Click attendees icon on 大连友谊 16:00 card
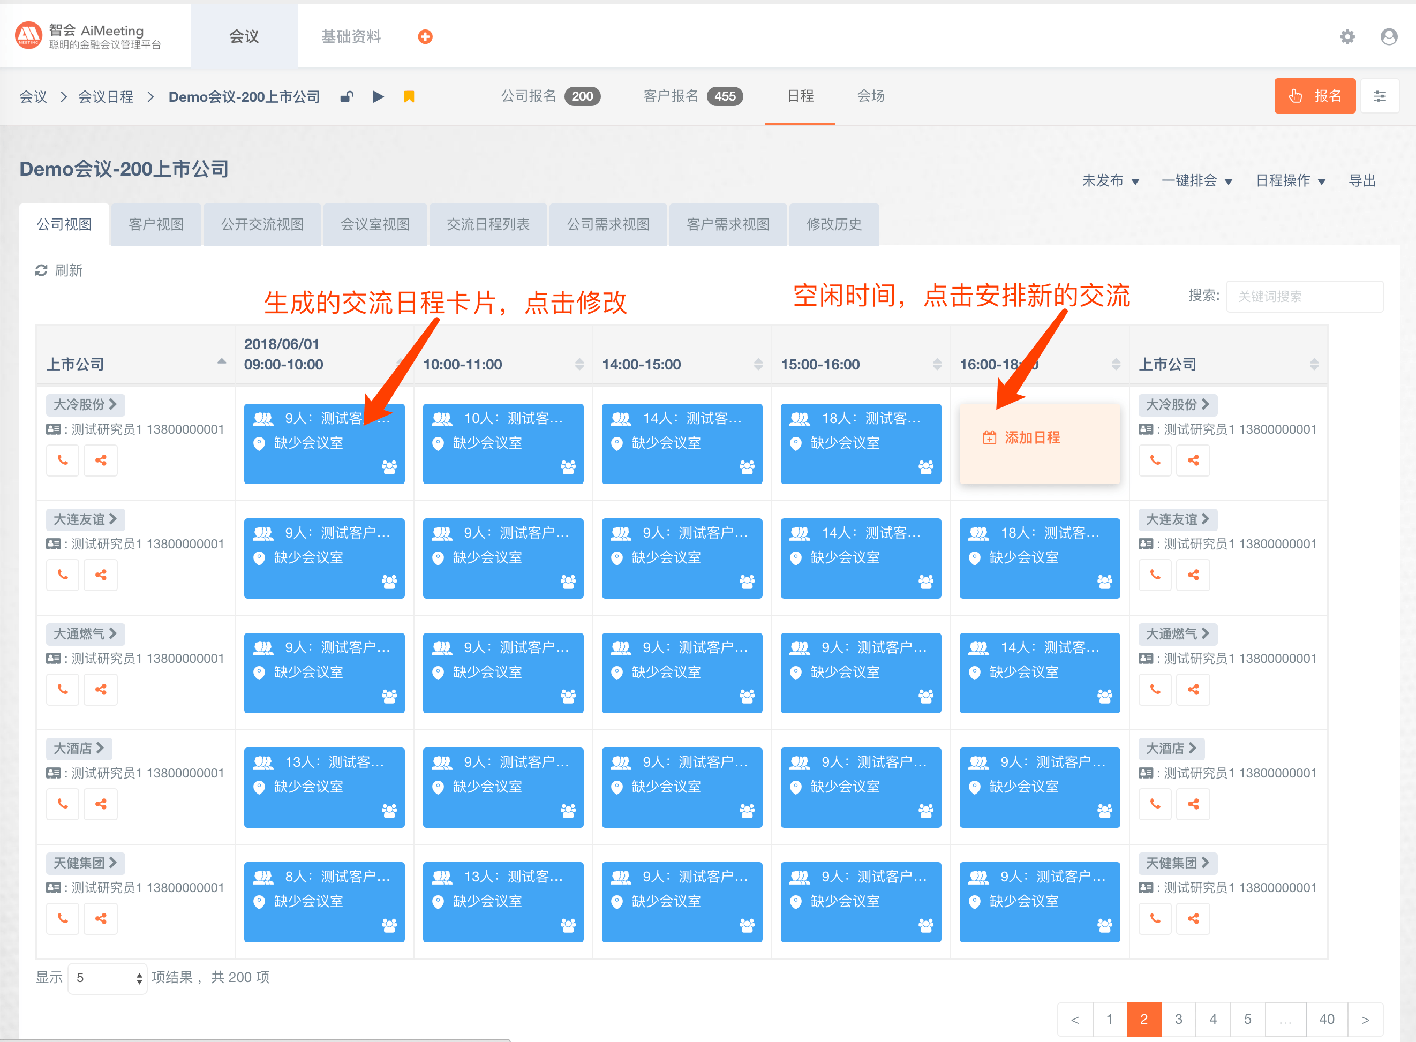This screenshot has width=1416, height=1042. pos(1105,582)
